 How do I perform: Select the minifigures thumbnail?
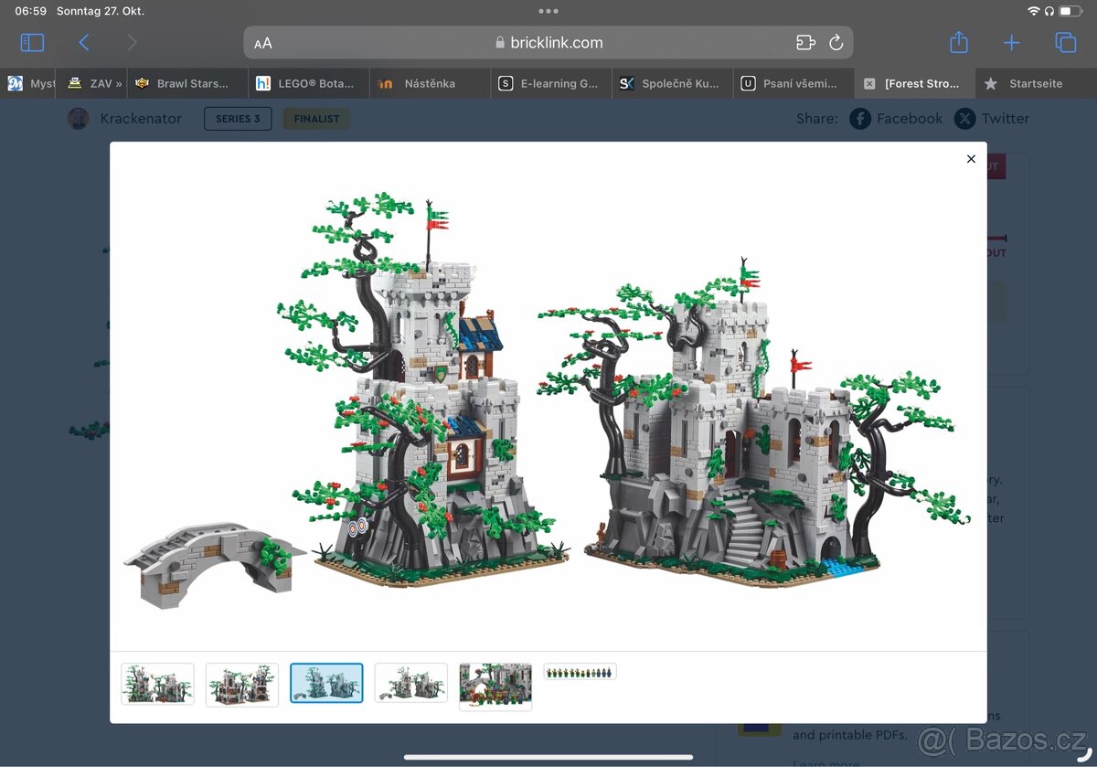(x=580, y=671)
